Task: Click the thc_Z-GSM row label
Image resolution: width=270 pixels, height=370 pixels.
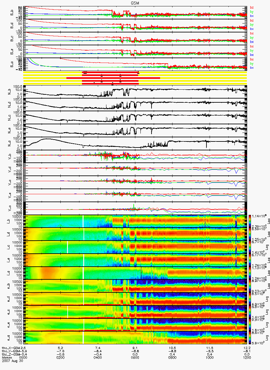Action: click(x=11, y=354)
